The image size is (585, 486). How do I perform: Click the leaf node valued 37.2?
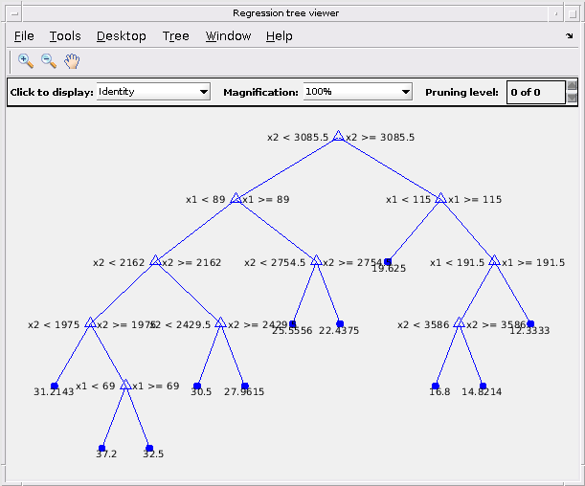[101, 448]
